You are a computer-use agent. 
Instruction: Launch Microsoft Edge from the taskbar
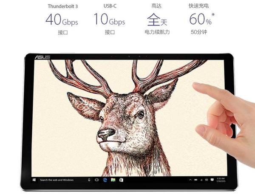click(105, 180)
